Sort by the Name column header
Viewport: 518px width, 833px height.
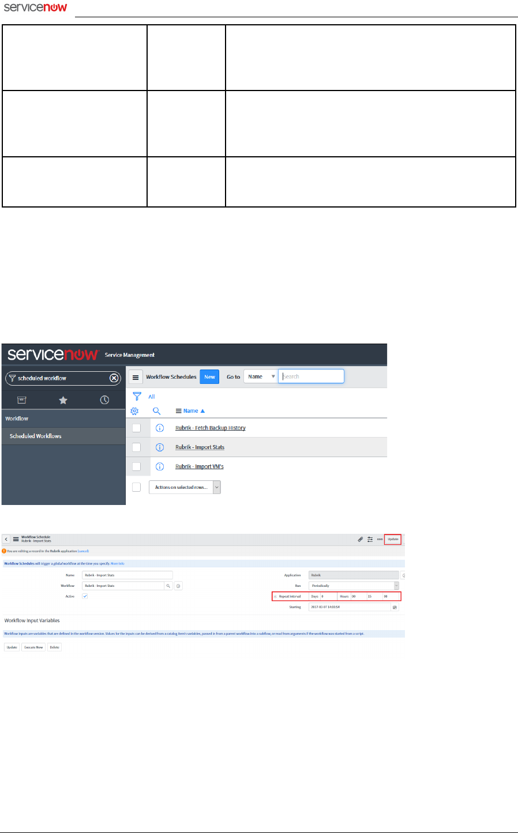[x=190, y=411]
